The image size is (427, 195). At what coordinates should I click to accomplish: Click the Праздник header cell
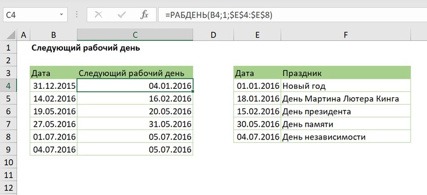click(x=346, y=72)
